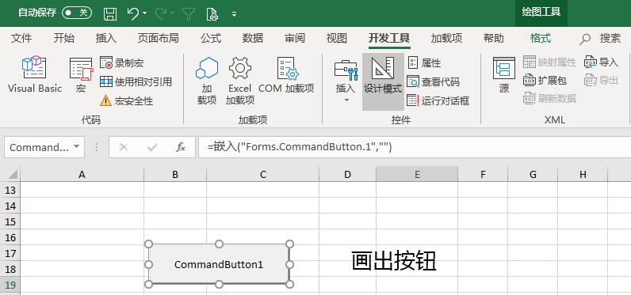The width and height of the screenshot is (631, 295).
Task: Click 运行对话框 run dialog
Action: coord(438,100)
